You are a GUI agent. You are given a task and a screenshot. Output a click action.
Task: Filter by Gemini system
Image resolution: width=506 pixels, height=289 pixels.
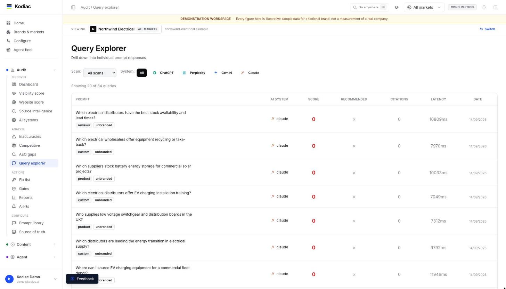223,73
